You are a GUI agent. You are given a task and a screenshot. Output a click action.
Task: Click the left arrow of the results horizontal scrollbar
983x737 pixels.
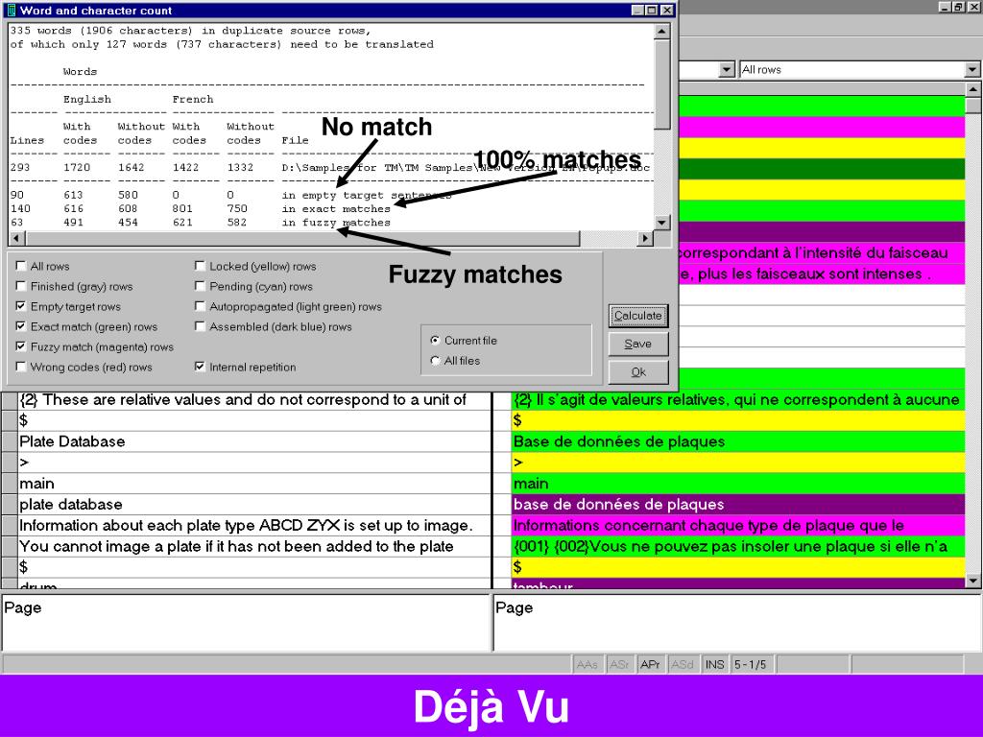tap(17, 238)
